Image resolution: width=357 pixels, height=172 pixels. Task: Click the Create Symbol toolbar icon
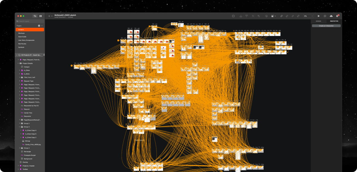[x=233, y=16]
